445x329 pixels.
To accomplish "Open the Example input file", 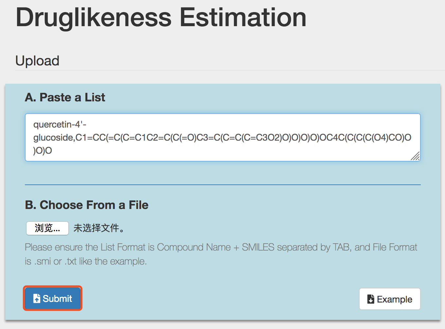I will 390,299.
